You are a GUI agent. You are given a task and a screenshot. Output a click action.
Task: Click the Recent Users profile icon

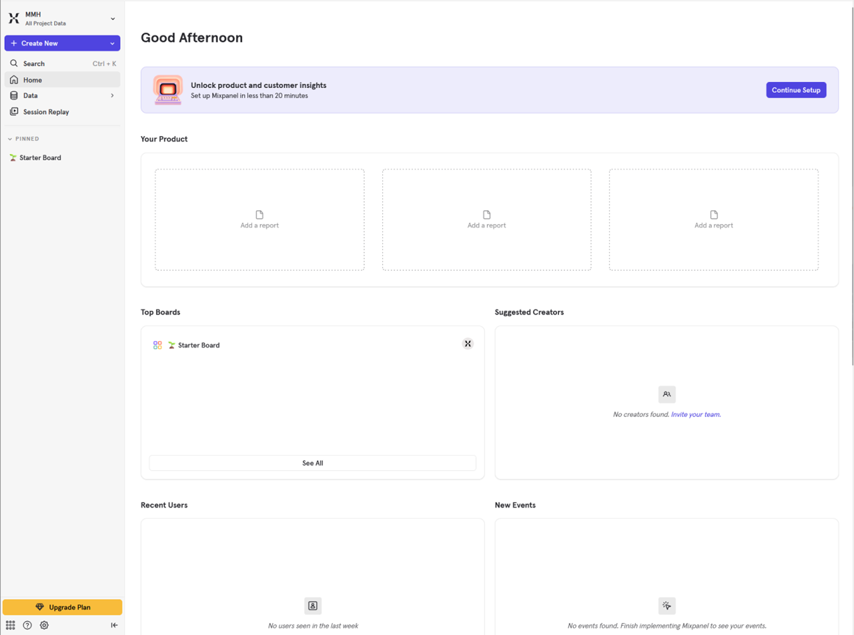click(313, 606)
